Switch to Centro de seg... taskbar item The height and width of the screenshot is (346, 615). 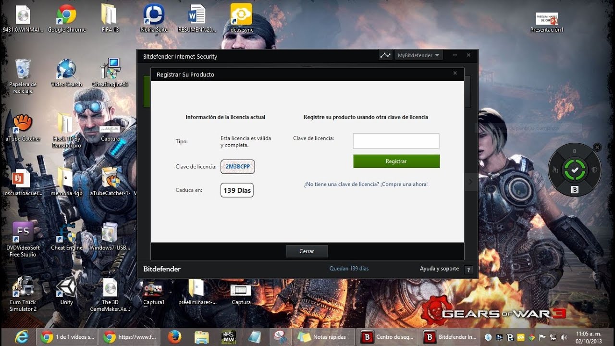point(388,337)
